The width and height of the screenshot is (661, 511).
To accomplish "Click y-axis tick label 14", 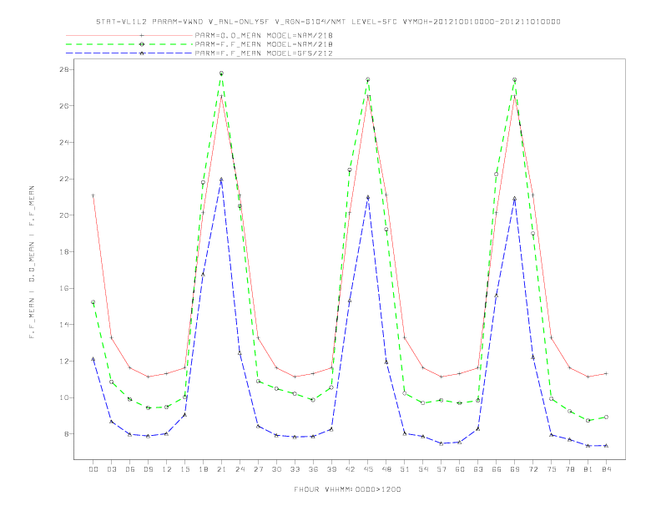I will point(64,325).
